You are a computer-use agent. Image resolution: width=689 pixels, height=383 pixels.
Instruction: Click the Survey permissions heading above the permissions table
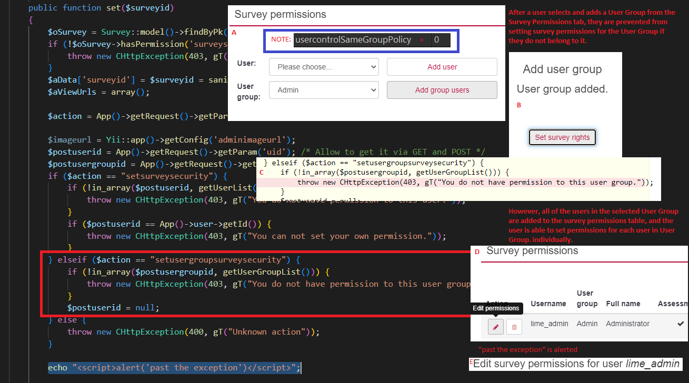(532, 250)
